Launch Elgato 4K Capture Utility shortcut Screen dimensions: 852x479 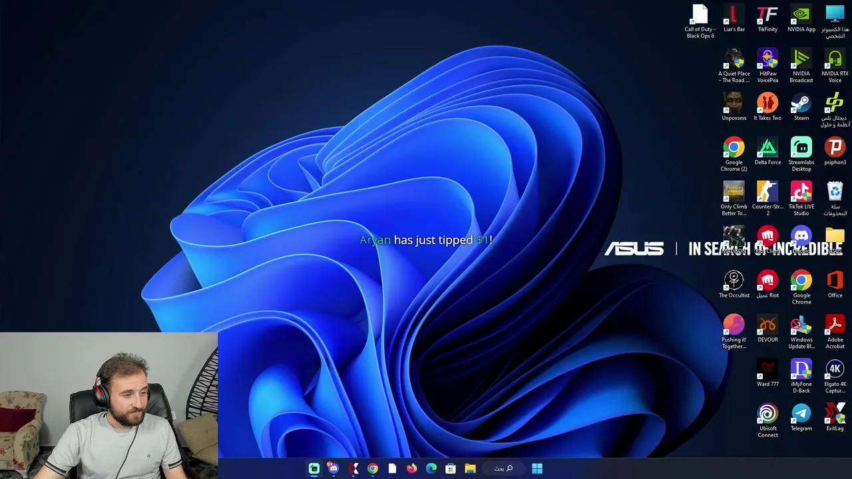coord(835,377)
